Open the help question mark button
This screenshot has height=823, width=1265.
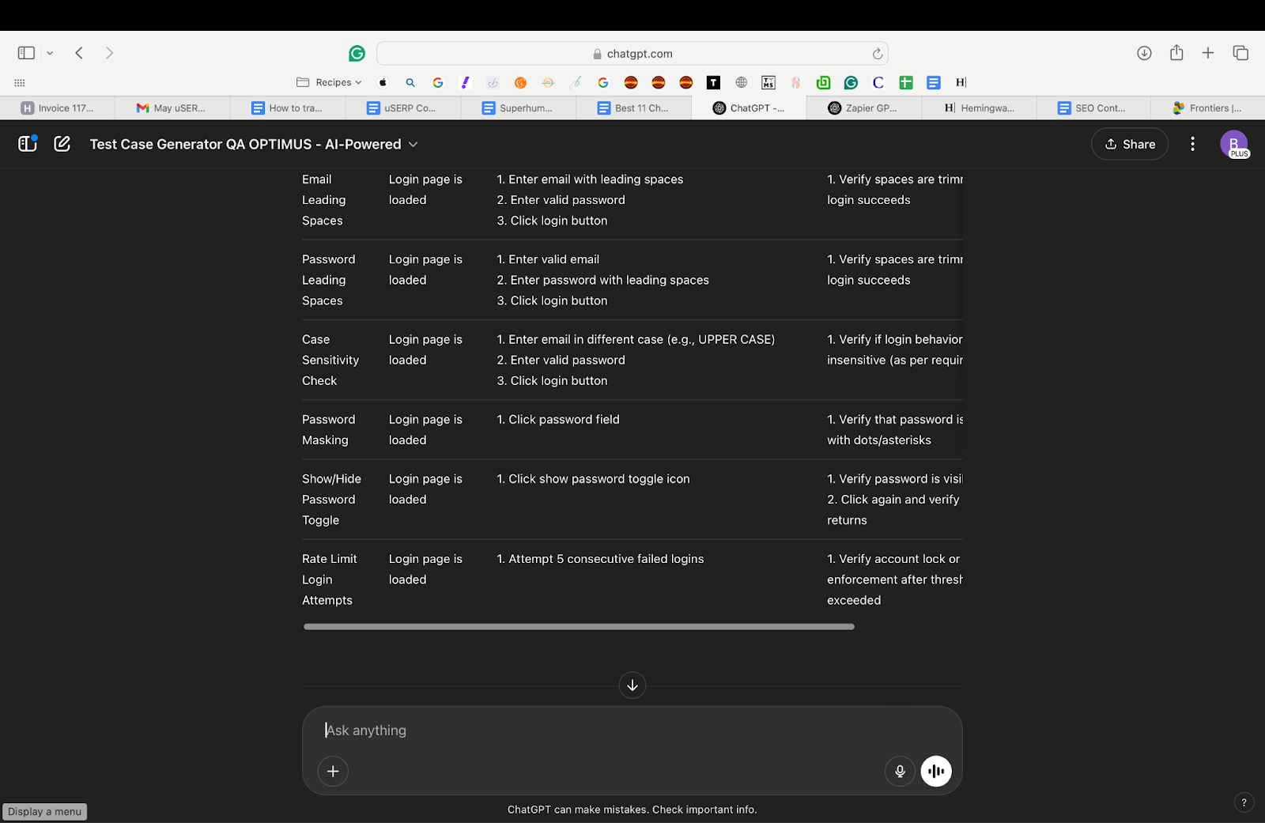(x=1244, y=802)
